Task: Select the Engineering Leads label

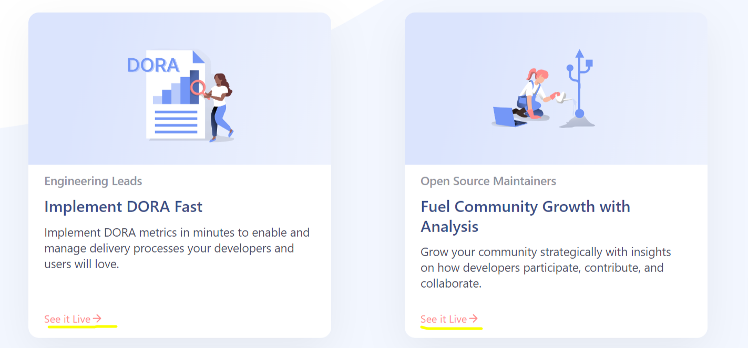Action: pyautogui.click(x=93, y=181)
